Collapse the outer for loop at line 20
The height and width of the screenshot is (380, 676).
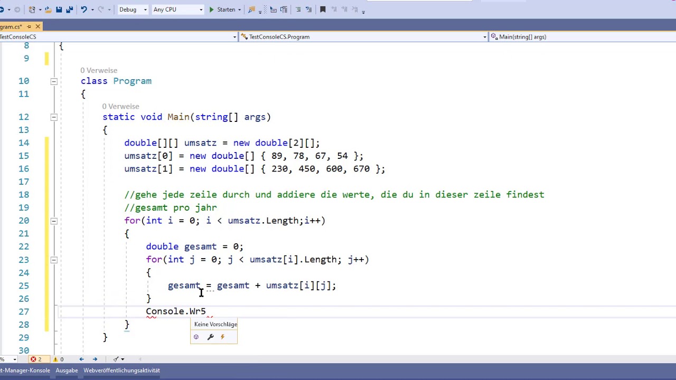point(53,221)
